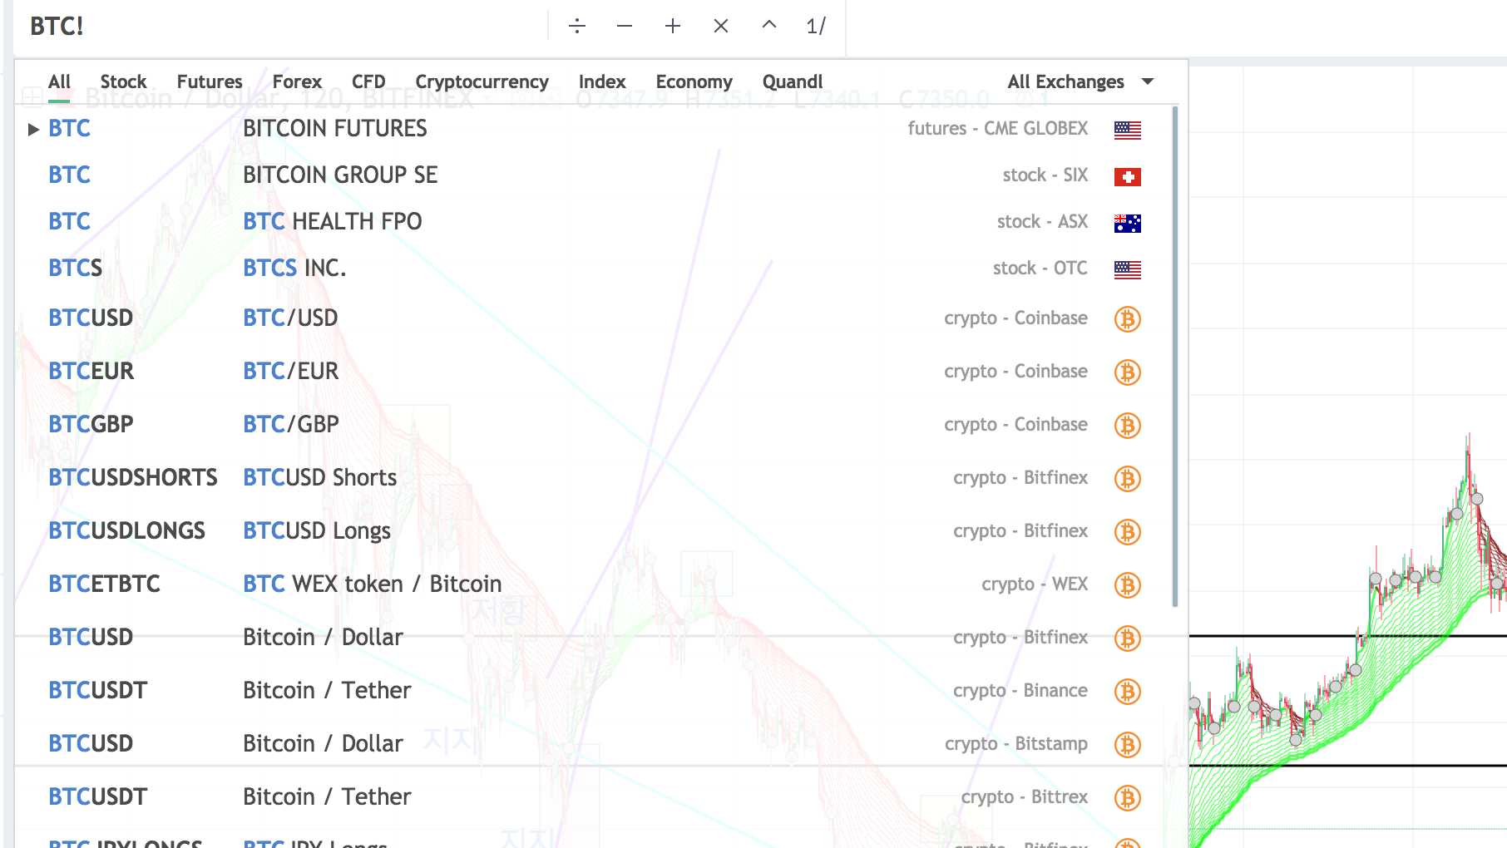Viewport: 1507px width, 848px height.
Task: Select BTCUSDLONGS symbol
Action: (x=126, y=530)
